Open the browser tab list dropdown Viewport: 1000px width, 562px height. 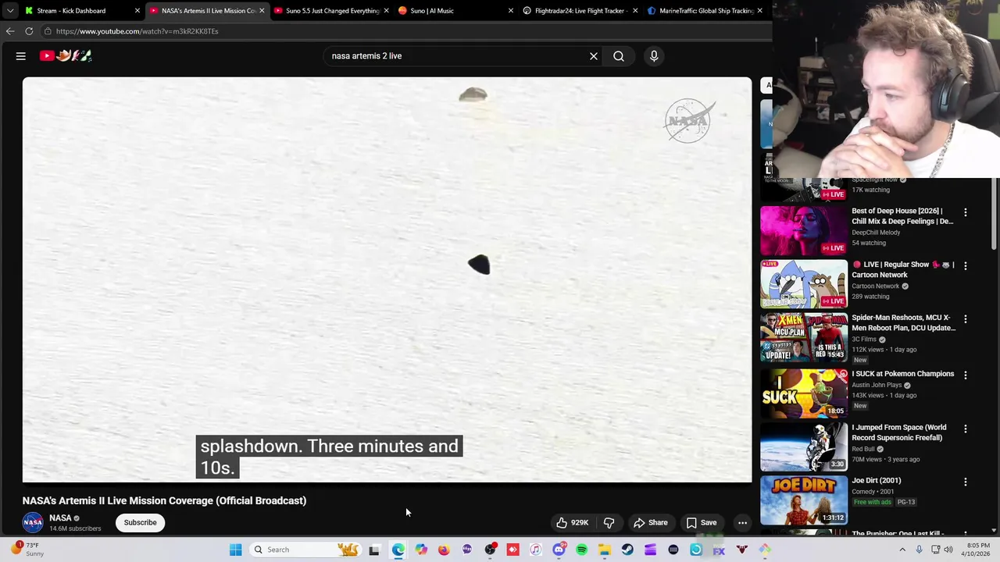point(9,11)
